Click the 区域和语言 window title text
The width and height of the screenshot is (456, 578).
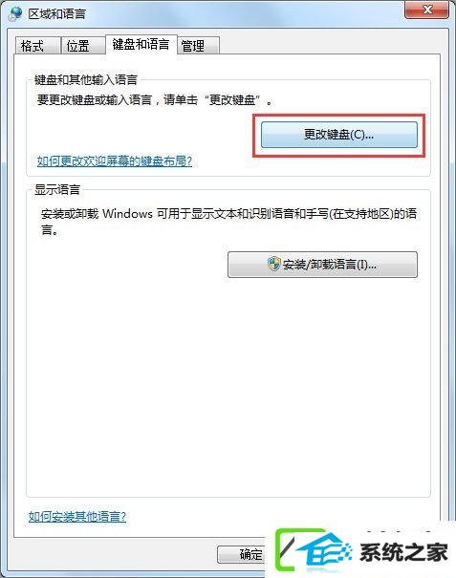pyautogui.click(x=56, y=14)
